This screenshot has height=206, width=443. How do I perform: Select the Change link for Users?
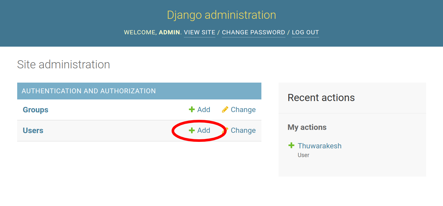[x=243, y=131]
